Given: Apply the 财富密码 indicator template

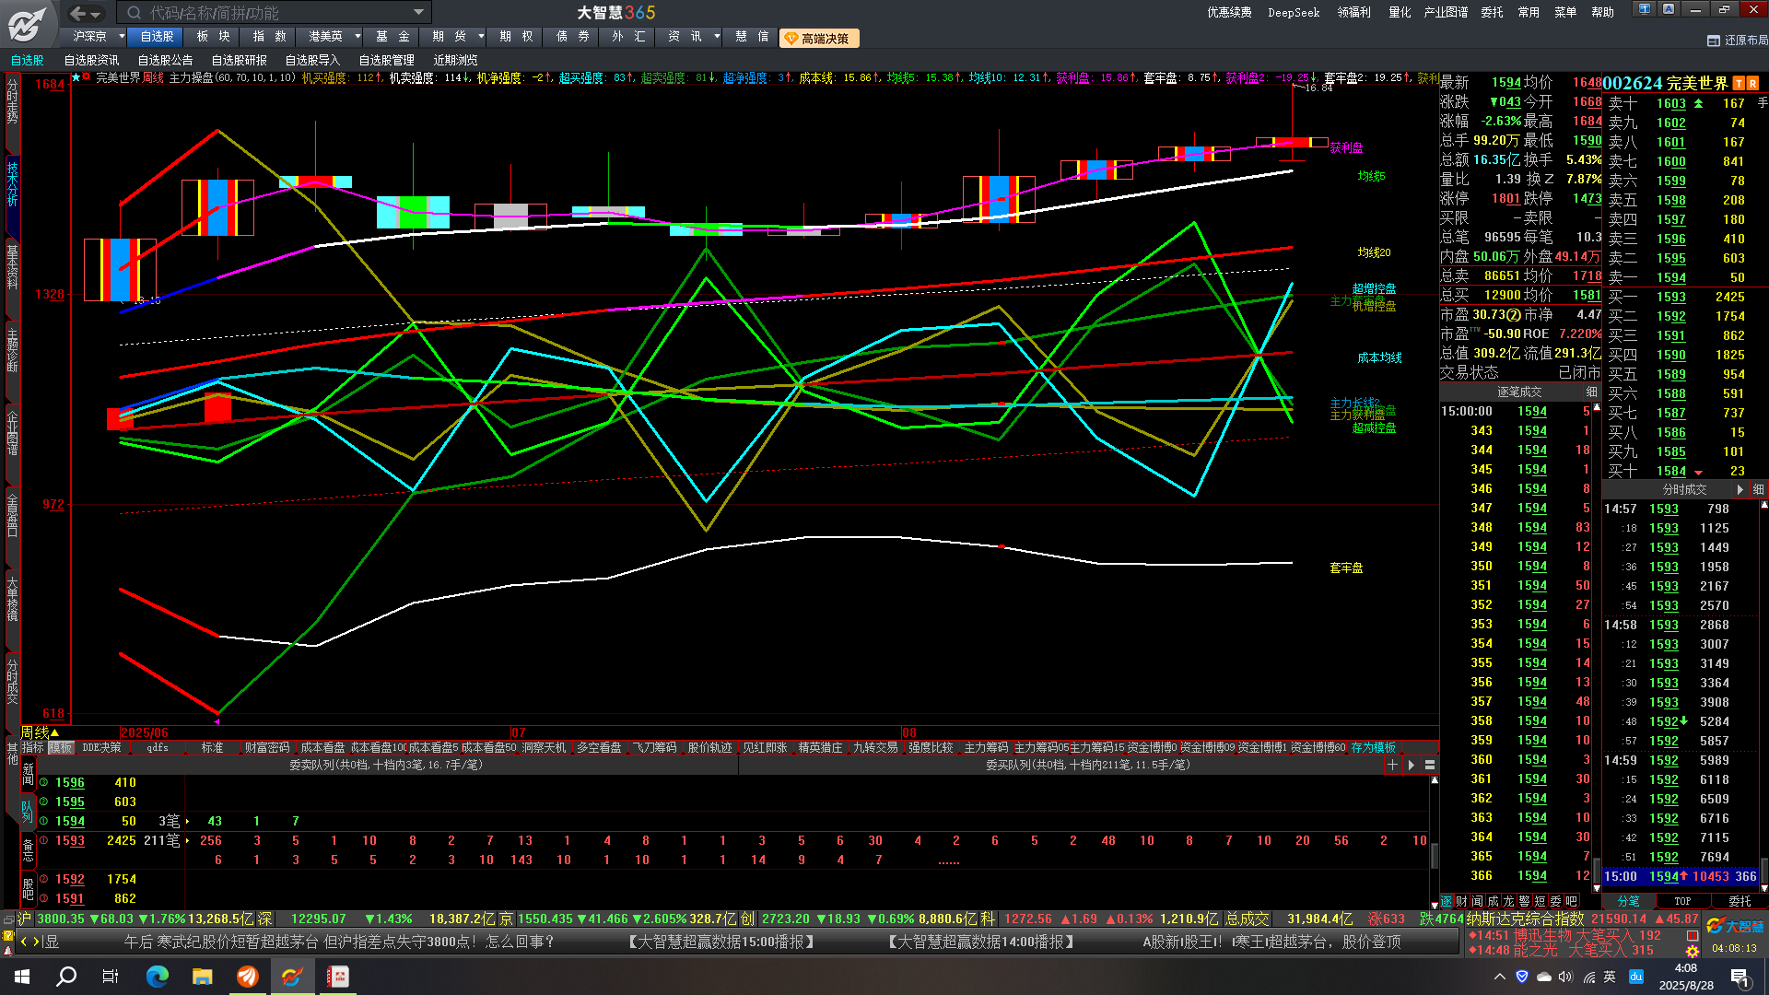Looking at the screenshot, I should [x=267, y=747].
